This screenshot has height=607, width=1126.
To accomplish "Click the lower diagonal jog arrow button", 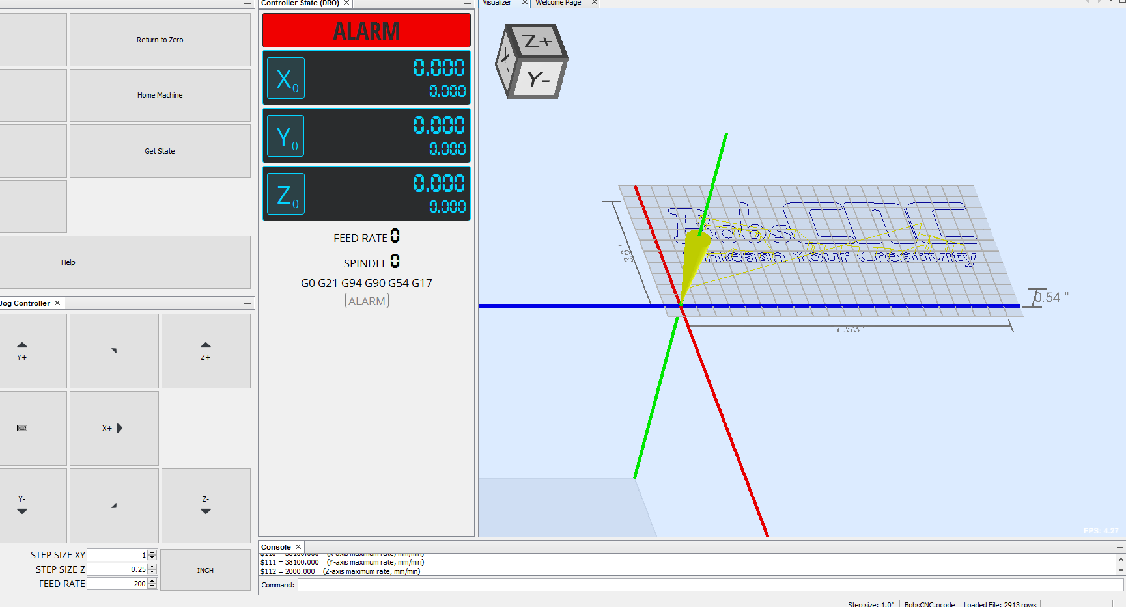I will 114,506.
